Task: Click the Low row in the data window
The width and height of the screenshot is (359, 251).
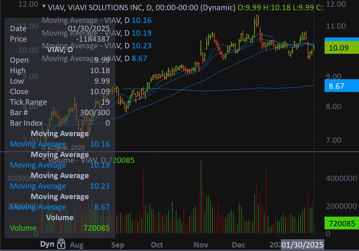Action: (x=60, y=81)
